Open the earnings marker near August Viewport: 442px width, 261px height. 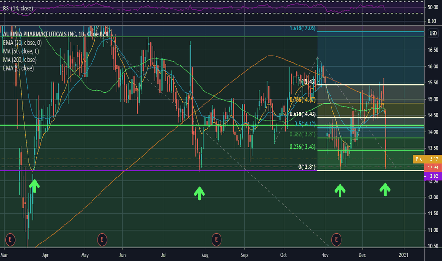tap(216, 240)
